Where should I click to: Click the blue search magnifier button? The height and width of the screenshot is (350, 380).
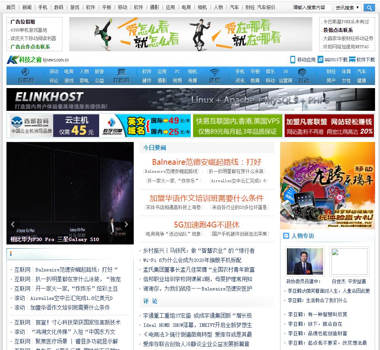[369, 8]
